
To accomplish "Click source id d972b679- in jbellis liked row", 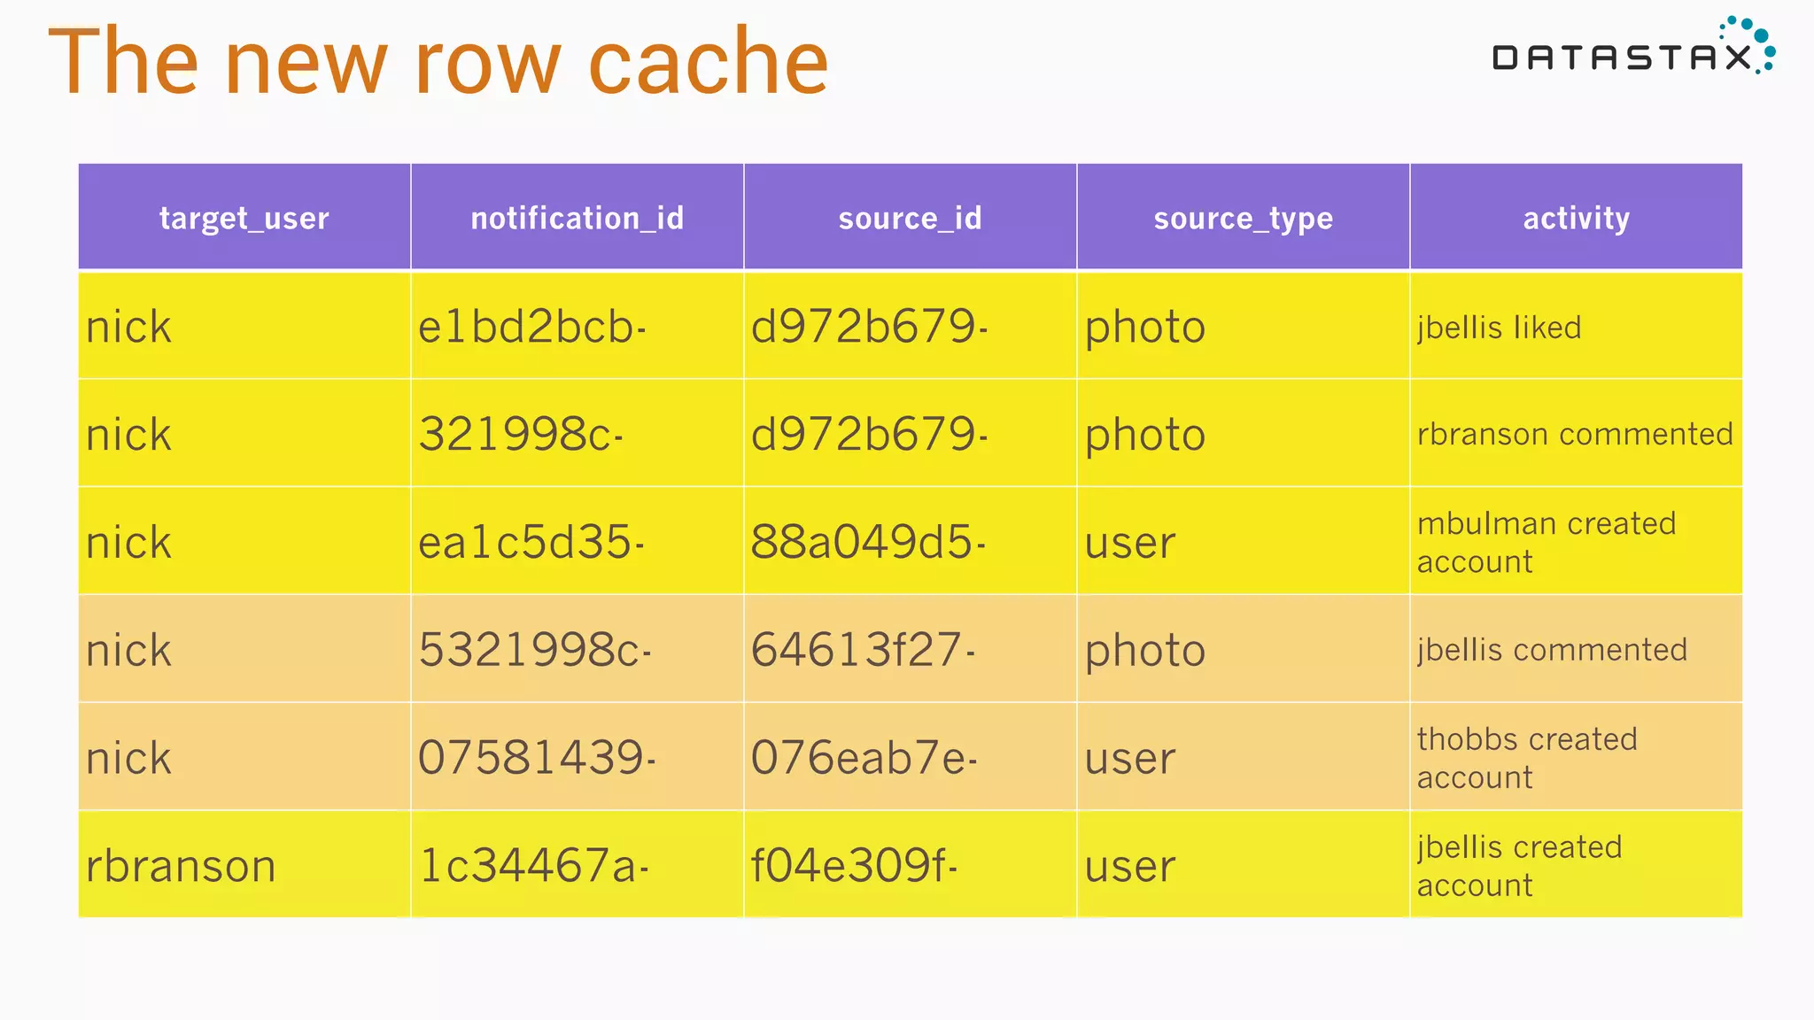I will (870, 327).
